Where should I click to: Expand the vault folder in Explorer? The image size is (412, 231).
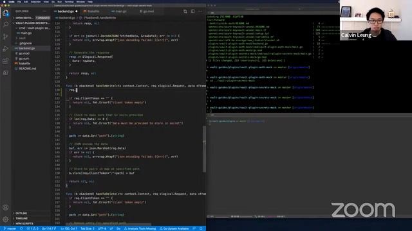click(21, 38)
